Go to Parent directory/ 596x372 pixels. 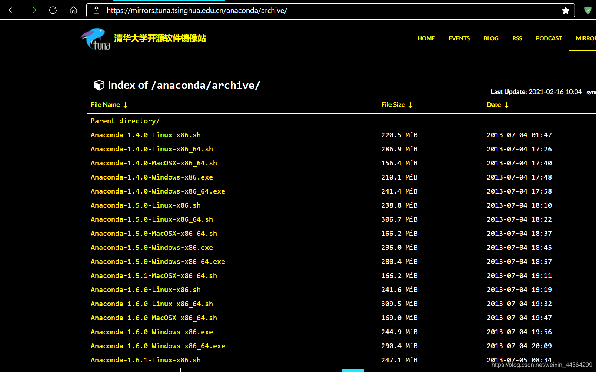click(x=125, y=121)
